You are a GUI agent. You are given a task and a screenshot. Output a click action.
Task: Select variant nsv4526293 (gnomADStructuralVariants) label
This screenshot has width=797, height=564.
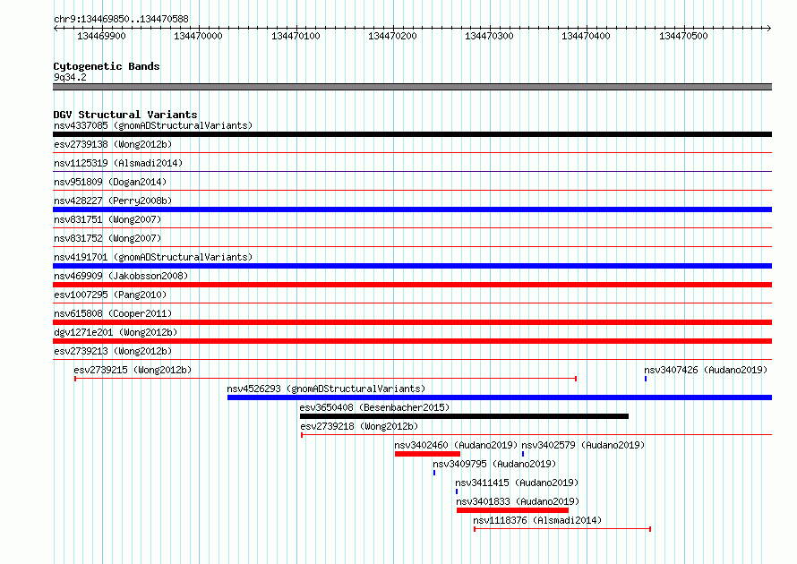click(326, 389)
